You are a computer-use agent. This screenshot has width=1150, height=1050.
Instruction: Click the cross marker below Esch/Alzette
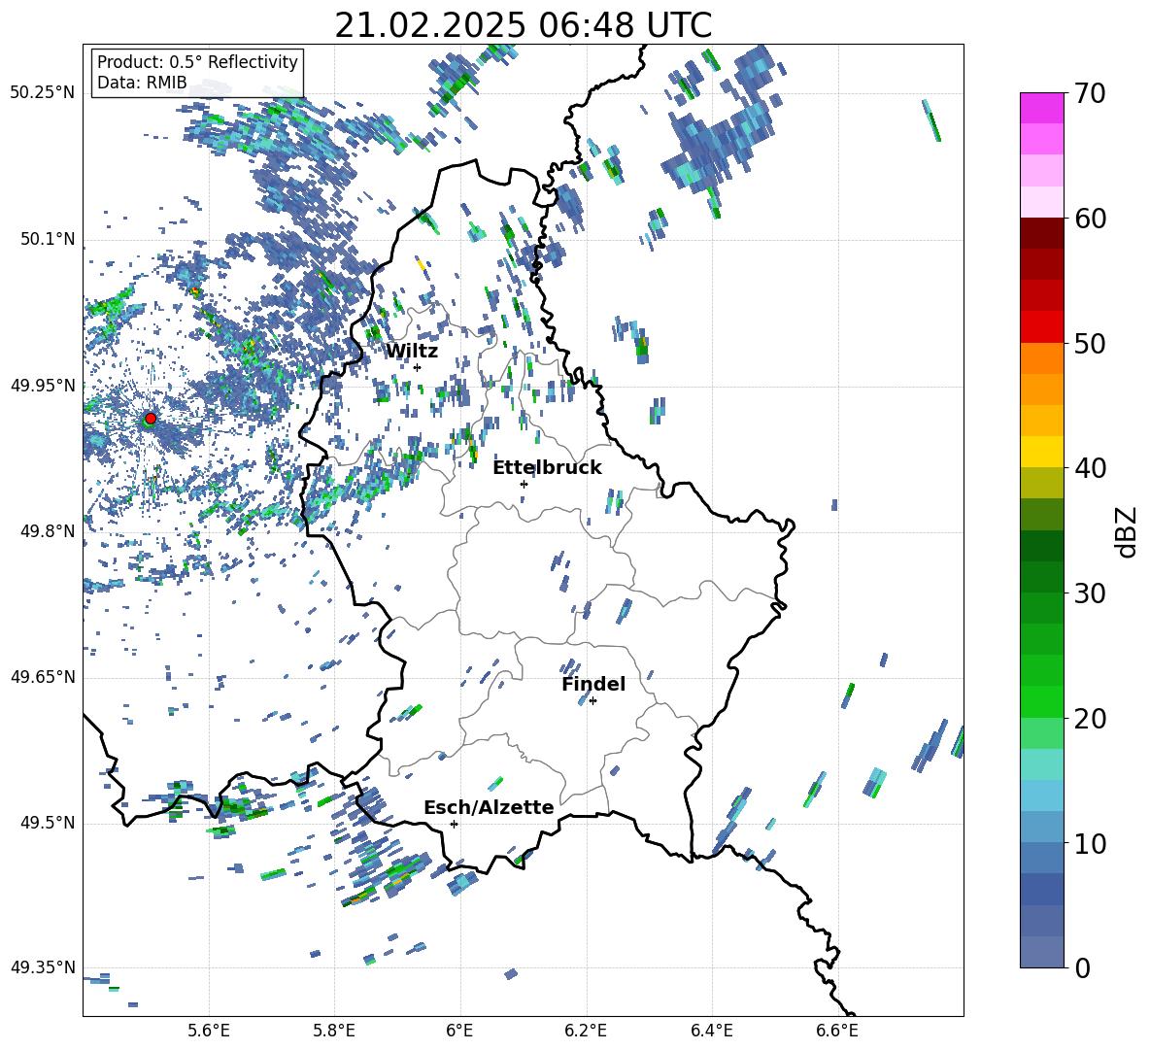(454, 824)
